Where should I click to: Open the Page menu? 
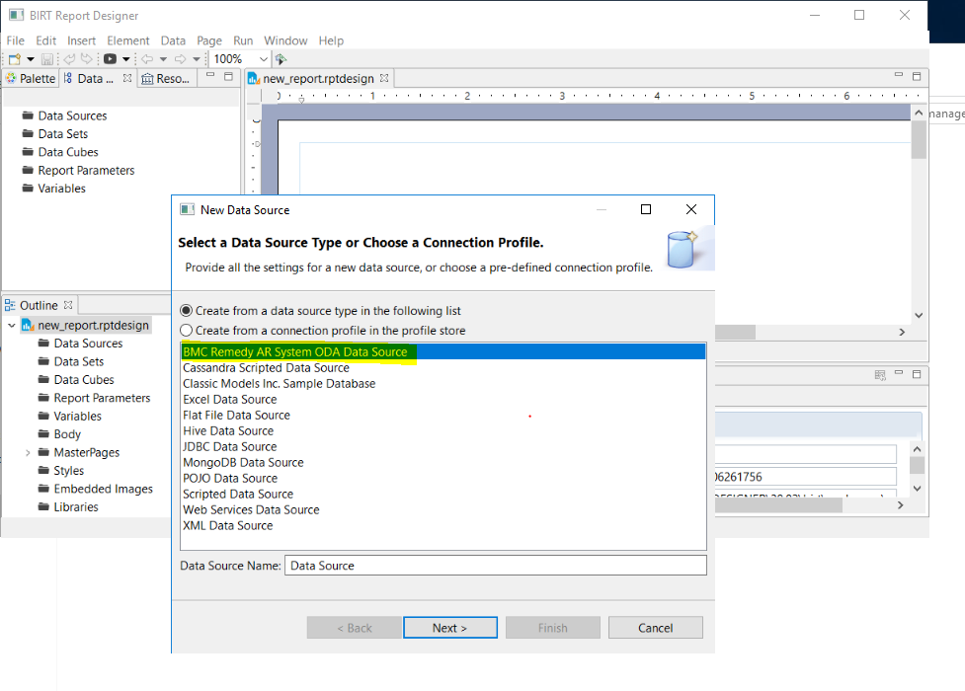coord(209,40)
